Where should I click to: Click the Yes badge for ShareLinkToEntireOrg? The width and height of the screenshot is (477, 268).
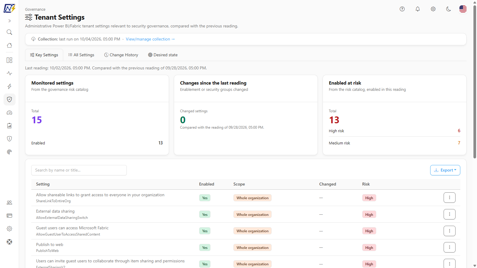[x=205, y=198]
